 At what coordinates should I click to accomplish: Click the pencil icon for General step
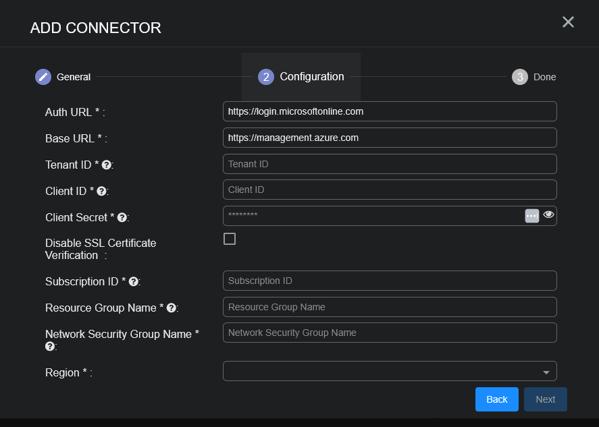(43, 77)
